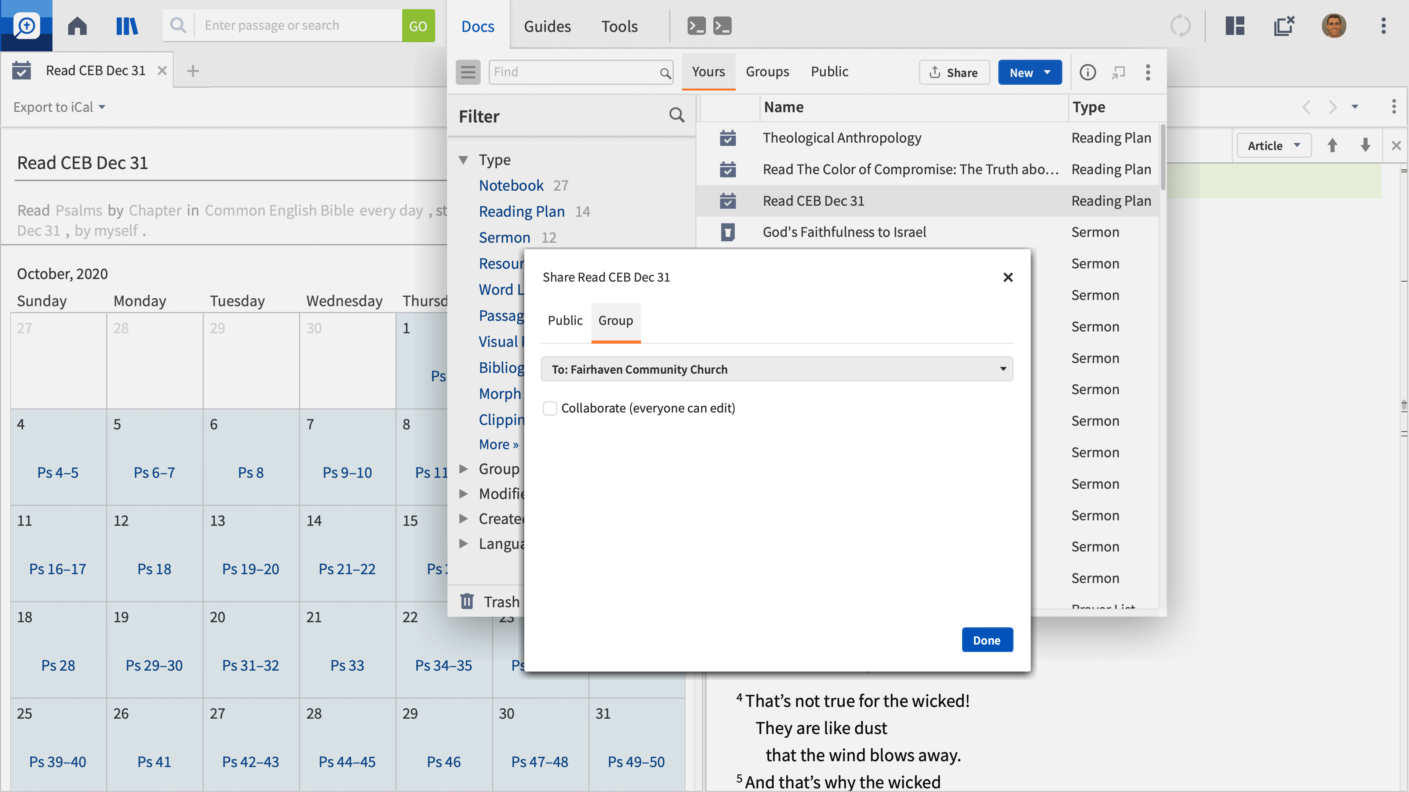
Task: Click the sermon icon for God's Faithfulness to Israel
Action: [x=728, y=232]
